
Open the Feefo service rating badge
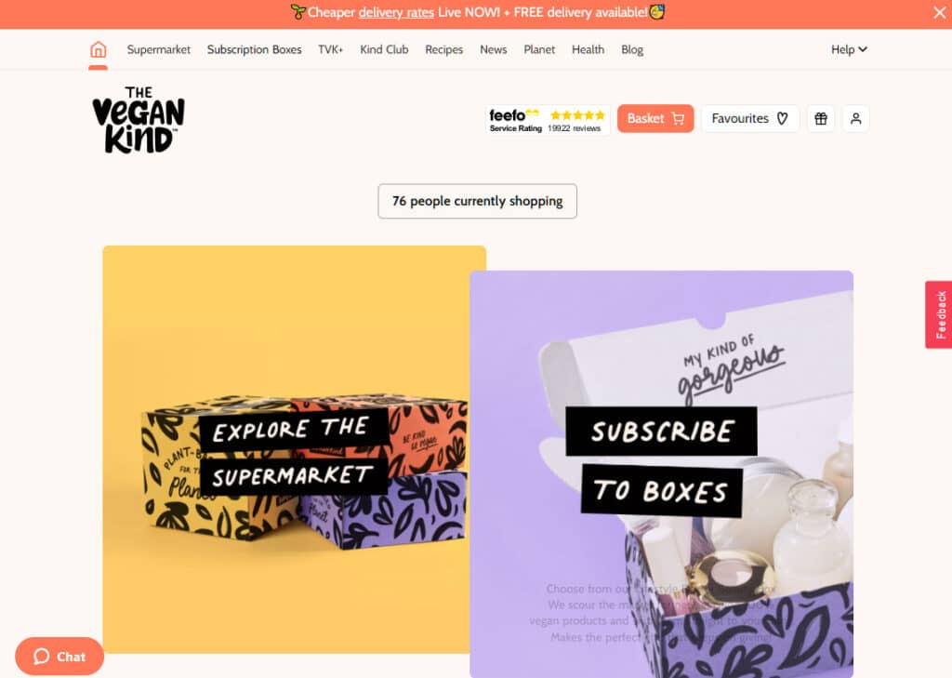point(548,120)
